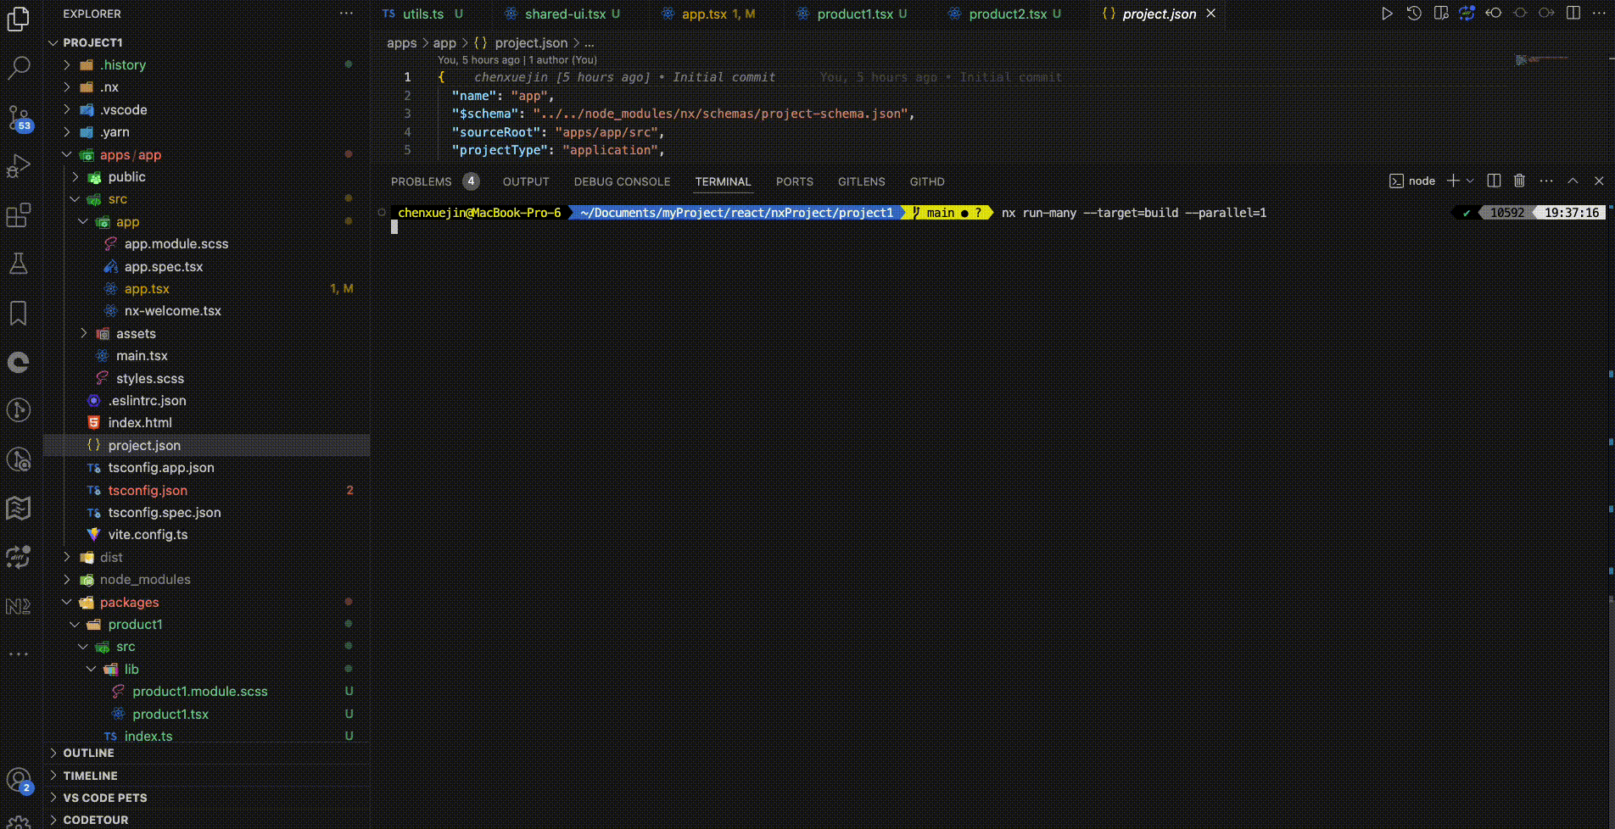Expand the dist folder
Screen dimensions: 1615x829
(x=207, y=557)
